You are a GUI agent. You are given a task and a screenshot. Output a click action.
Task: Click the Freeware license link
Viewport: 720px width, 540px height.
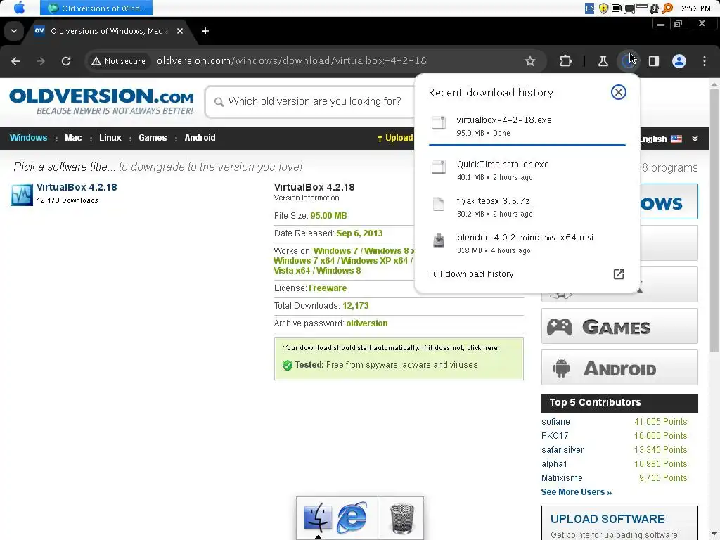328,288
